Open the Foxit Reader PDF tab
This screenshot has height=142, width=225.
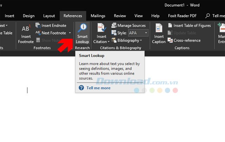[x=181, y=16]
